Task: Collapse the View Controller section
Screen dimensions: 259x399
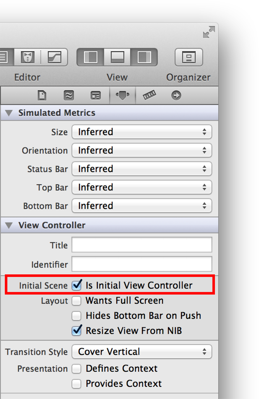Action: pyautogui.click(x=9, y=225)
